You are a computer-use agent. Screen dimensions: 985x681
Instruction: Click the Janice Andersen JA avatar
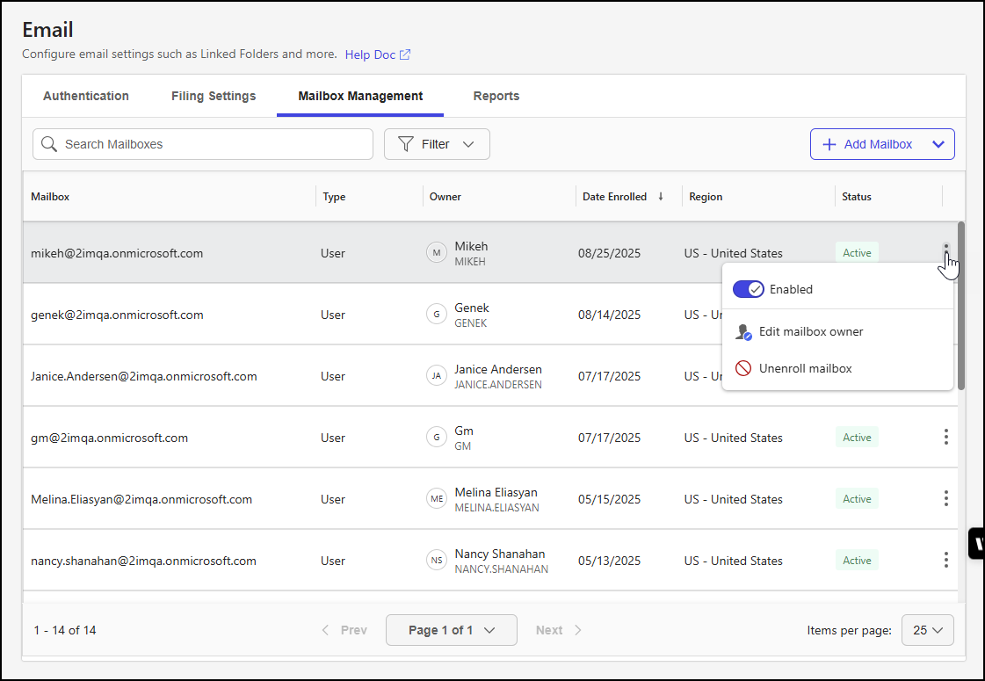pyautogui.click(x=436, y=376)
